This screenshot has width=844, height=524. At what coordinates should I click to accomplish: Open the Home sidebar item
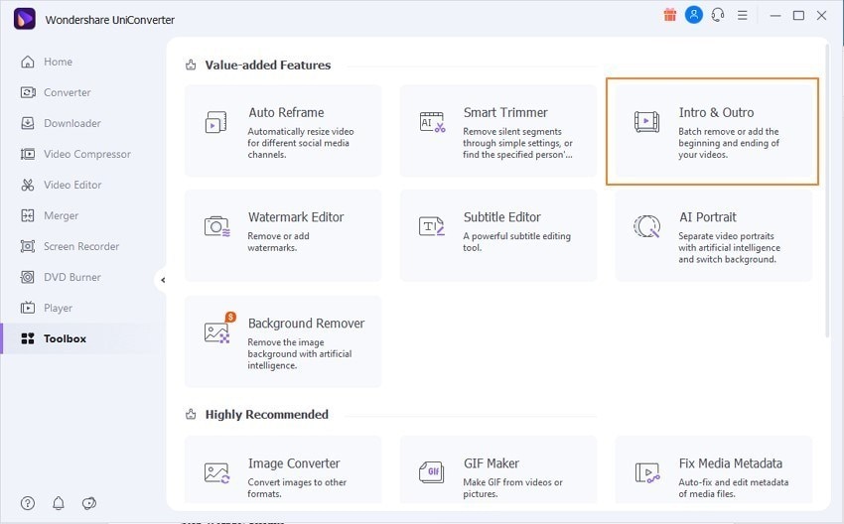[58, 62]
